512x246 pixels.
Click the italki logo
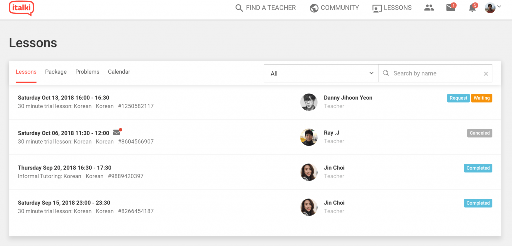(21, 8)
